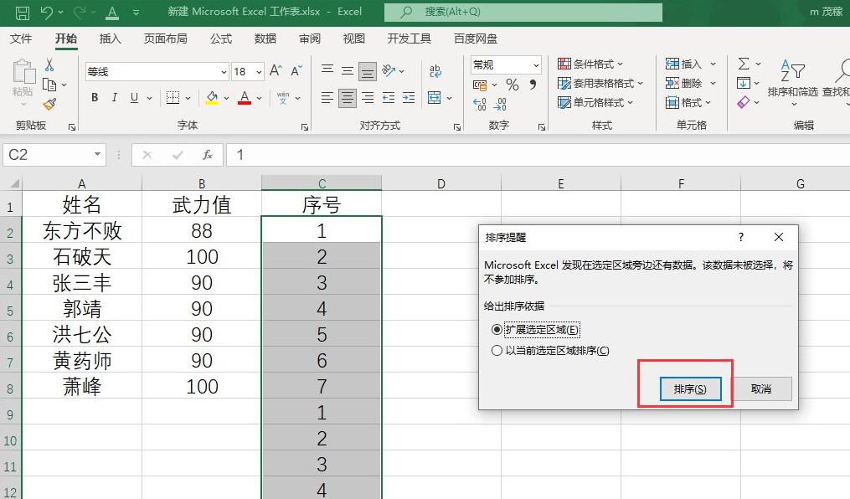Image resolution: width=850 pixels, height=499 pixels.
Task: Click the Undo arrow icon
Action: tap(47, 13)
